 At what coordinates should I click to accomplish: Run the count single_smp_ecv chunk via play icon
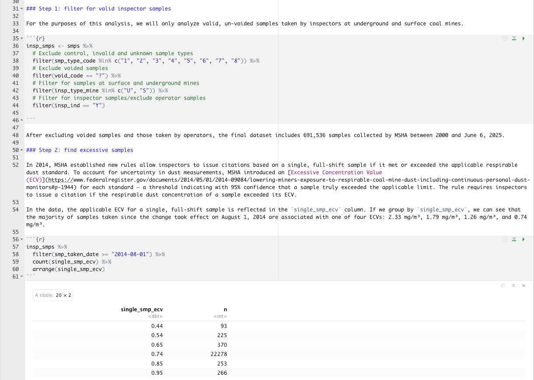point(524,239)
